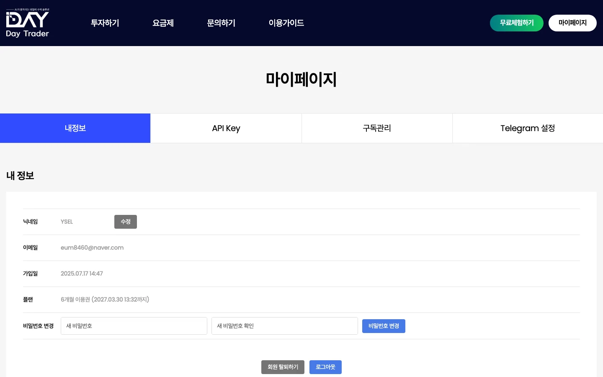Click 수정 button next to nickname
The height and width of the screenshot is (377, 603).
pos(126,222)
